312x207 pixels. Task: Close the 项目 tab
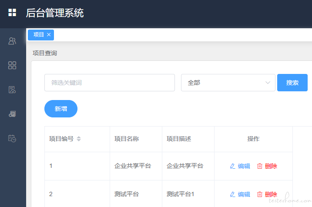(49, 35)
